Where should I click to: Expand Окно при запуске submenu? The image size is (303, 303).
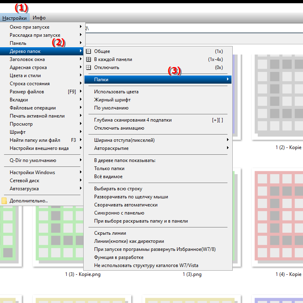point(42,27)
